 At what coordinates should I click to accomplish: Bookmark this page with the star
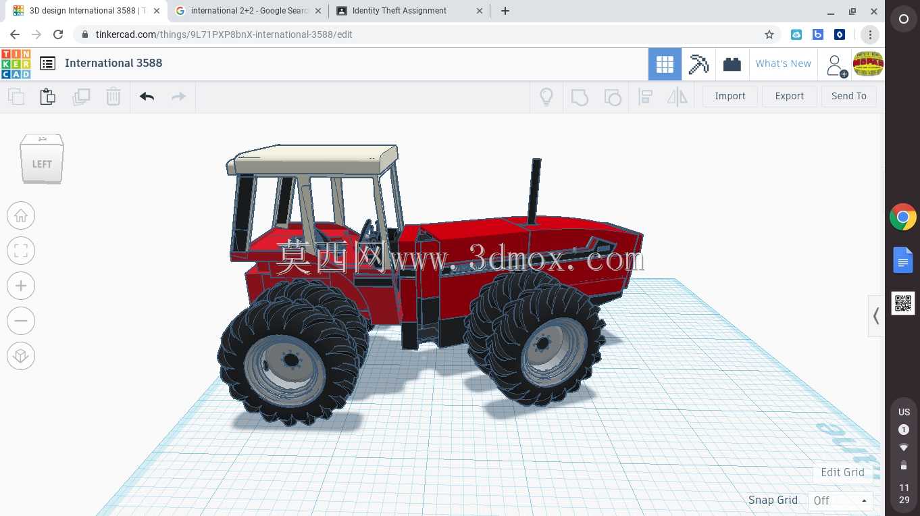click(x=769, y=34)
